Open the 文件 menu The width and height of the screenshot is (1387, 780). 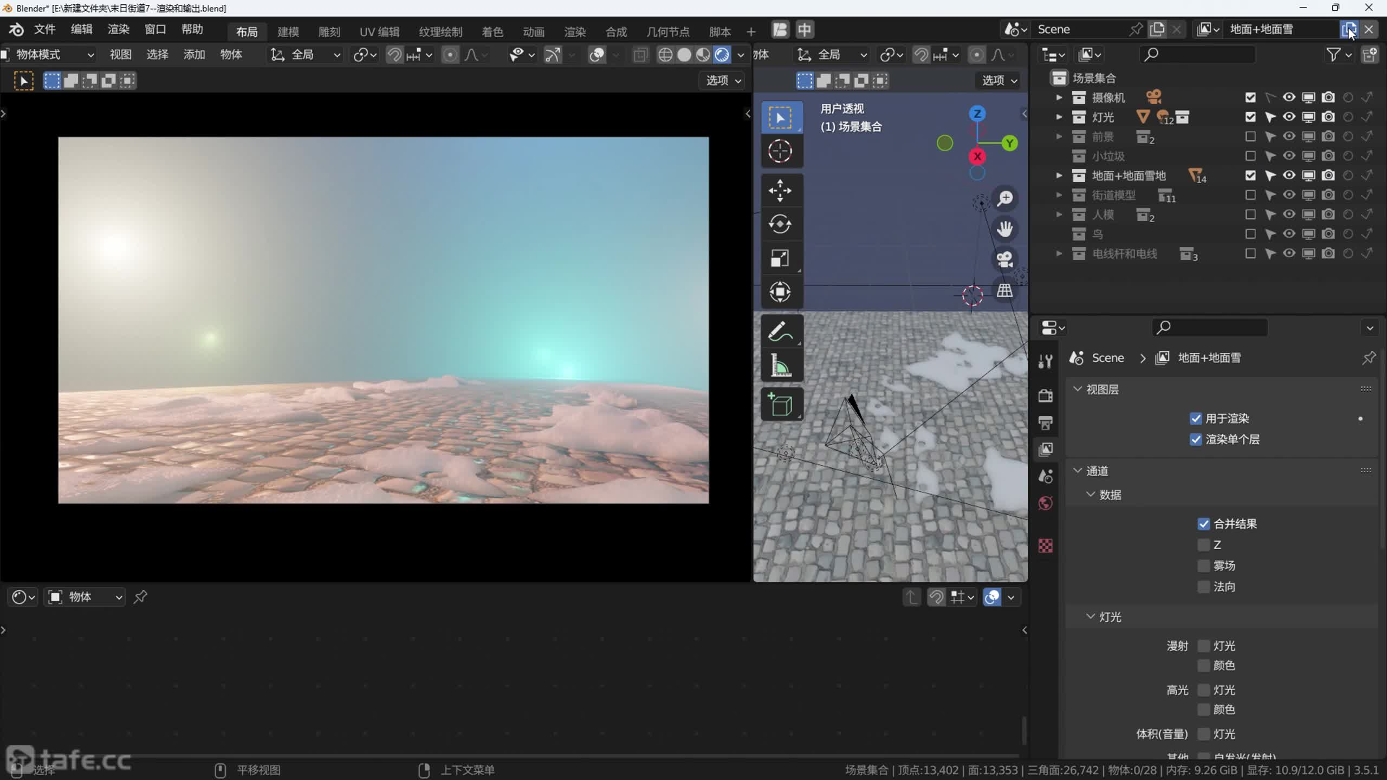coord(45,29)
